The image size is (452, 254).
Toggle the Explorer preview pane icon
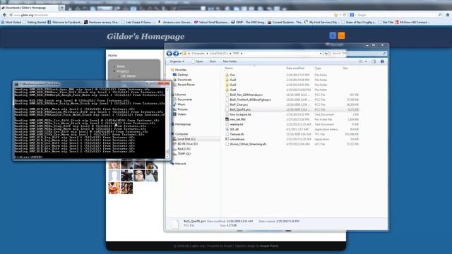(374, 61)
